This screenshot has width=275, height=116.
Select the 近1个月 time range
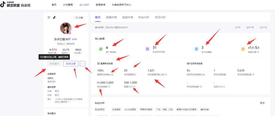click(x=250, y=27)
